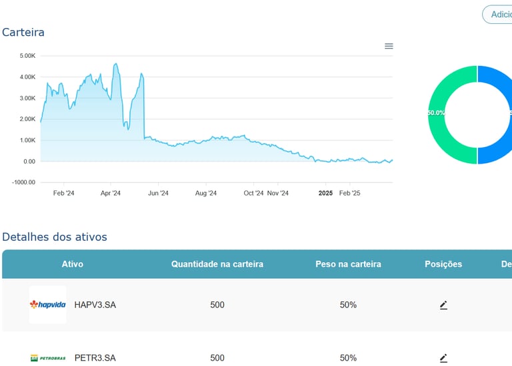This screenshot has width=512, height=366.
Task: Click the 2.00K y-axis label
Action: (27, 119)
